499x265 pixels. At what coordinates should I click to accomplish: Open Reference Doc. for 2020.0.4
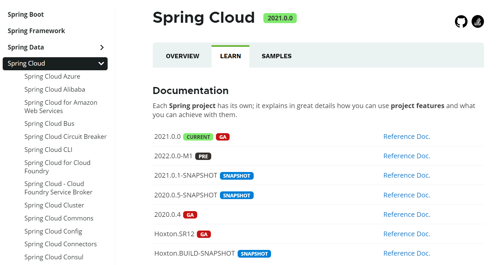click(406, 214)
